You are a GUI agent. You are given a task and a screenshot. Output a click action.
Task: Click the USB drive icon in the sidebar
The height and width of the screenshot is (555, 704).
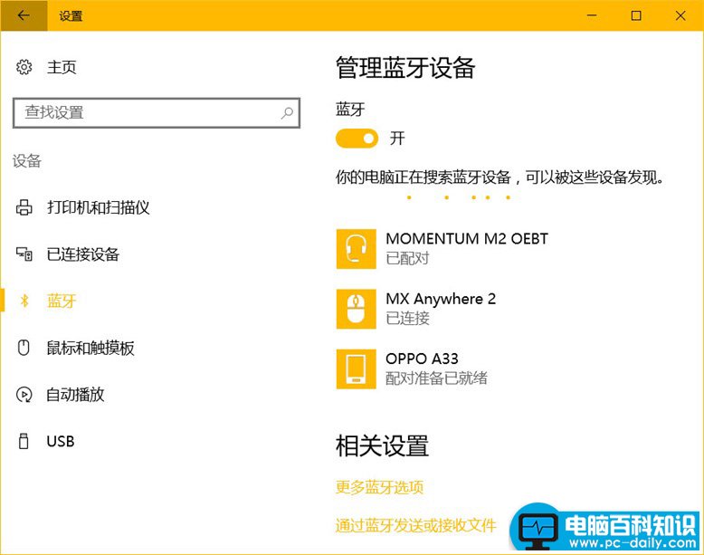point(24,441)
